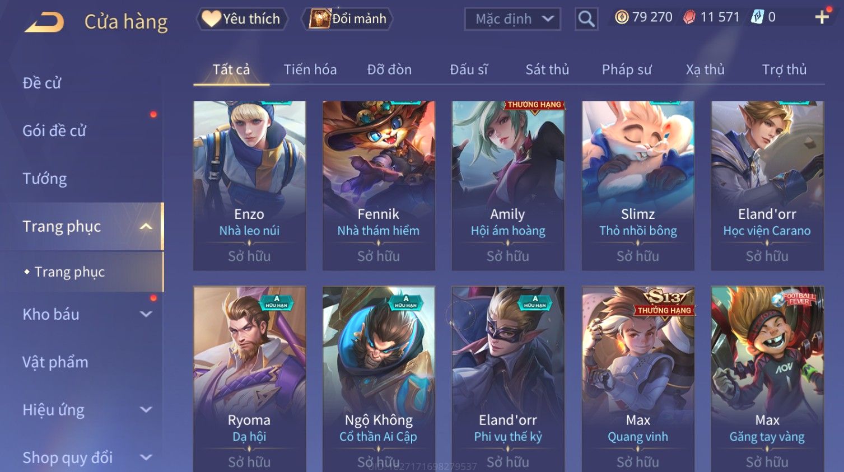Tap the plus icon to add currency
Viewport: 844px width, 472px height.
822,17
